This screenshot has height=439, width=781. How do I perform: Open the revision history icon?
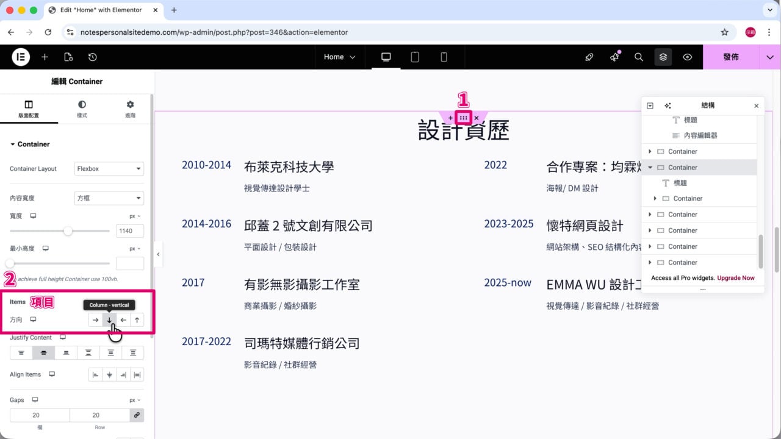pyautogui.click(x=92, y=57)
